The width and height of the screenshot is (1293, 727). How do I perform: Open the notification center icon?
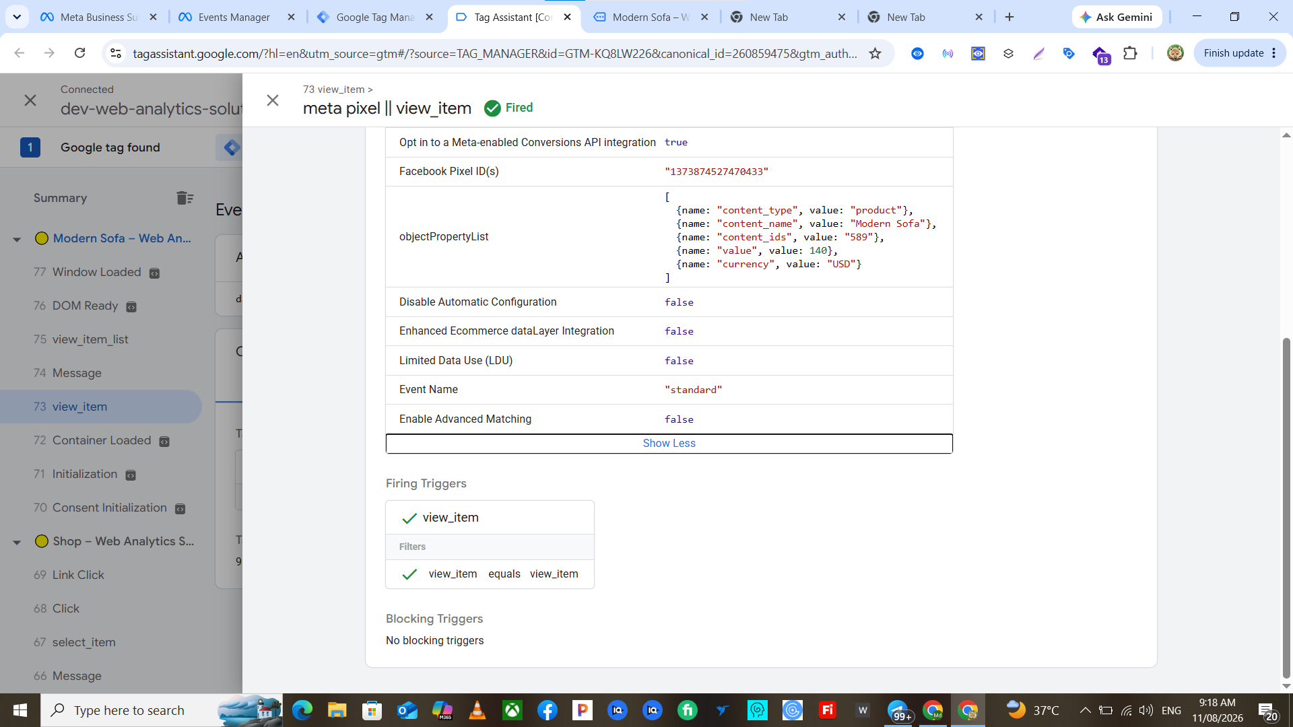coord(1267,710)
